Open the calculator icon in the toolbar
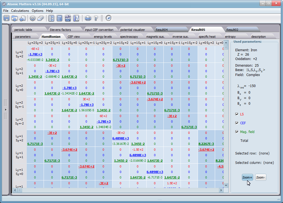This screenshot has width=283, height=203. click(59, 18)
